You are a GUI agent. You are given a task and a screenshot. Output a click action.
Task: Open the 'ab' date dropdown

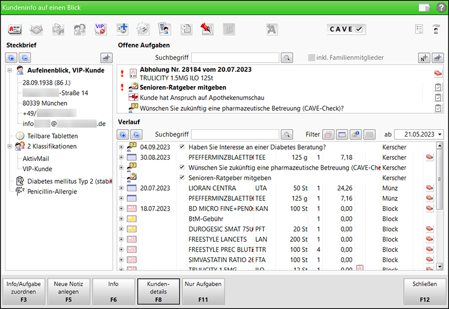tap(439, 134)
